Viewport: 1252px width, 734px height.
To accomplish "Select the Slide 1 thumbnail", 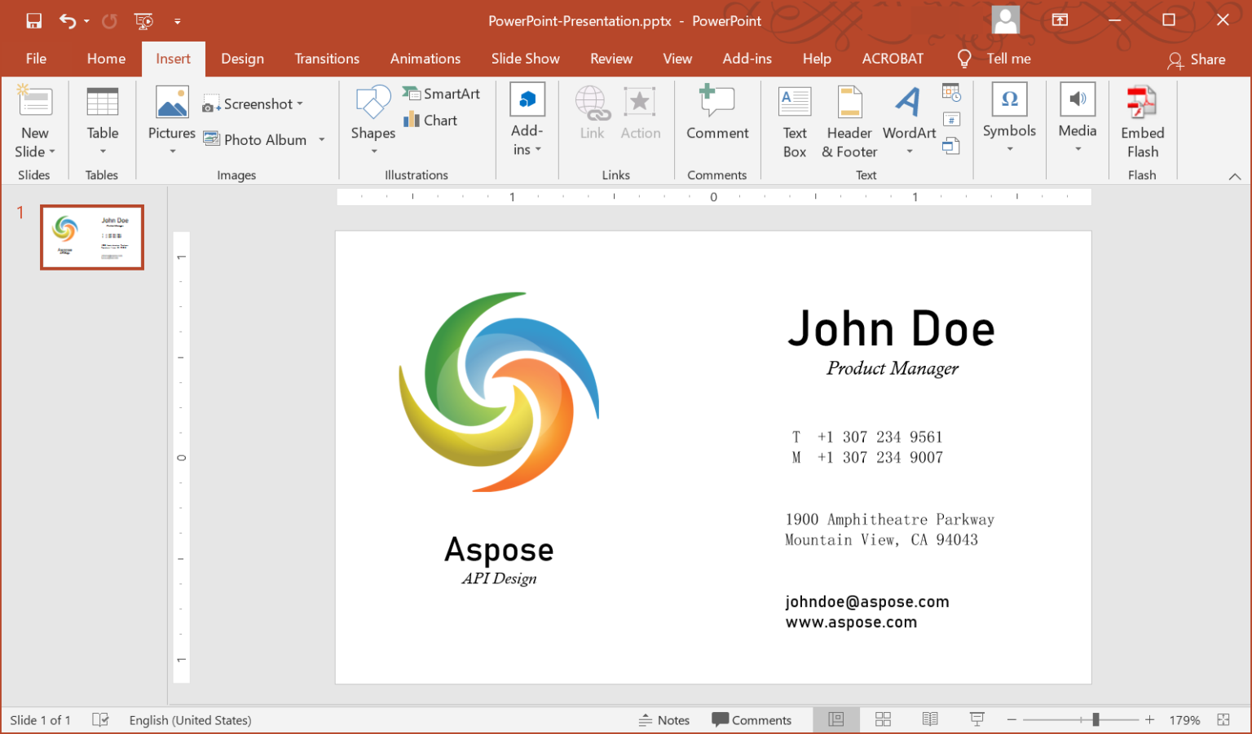I will pyautogui.click(x=91, y=237).
